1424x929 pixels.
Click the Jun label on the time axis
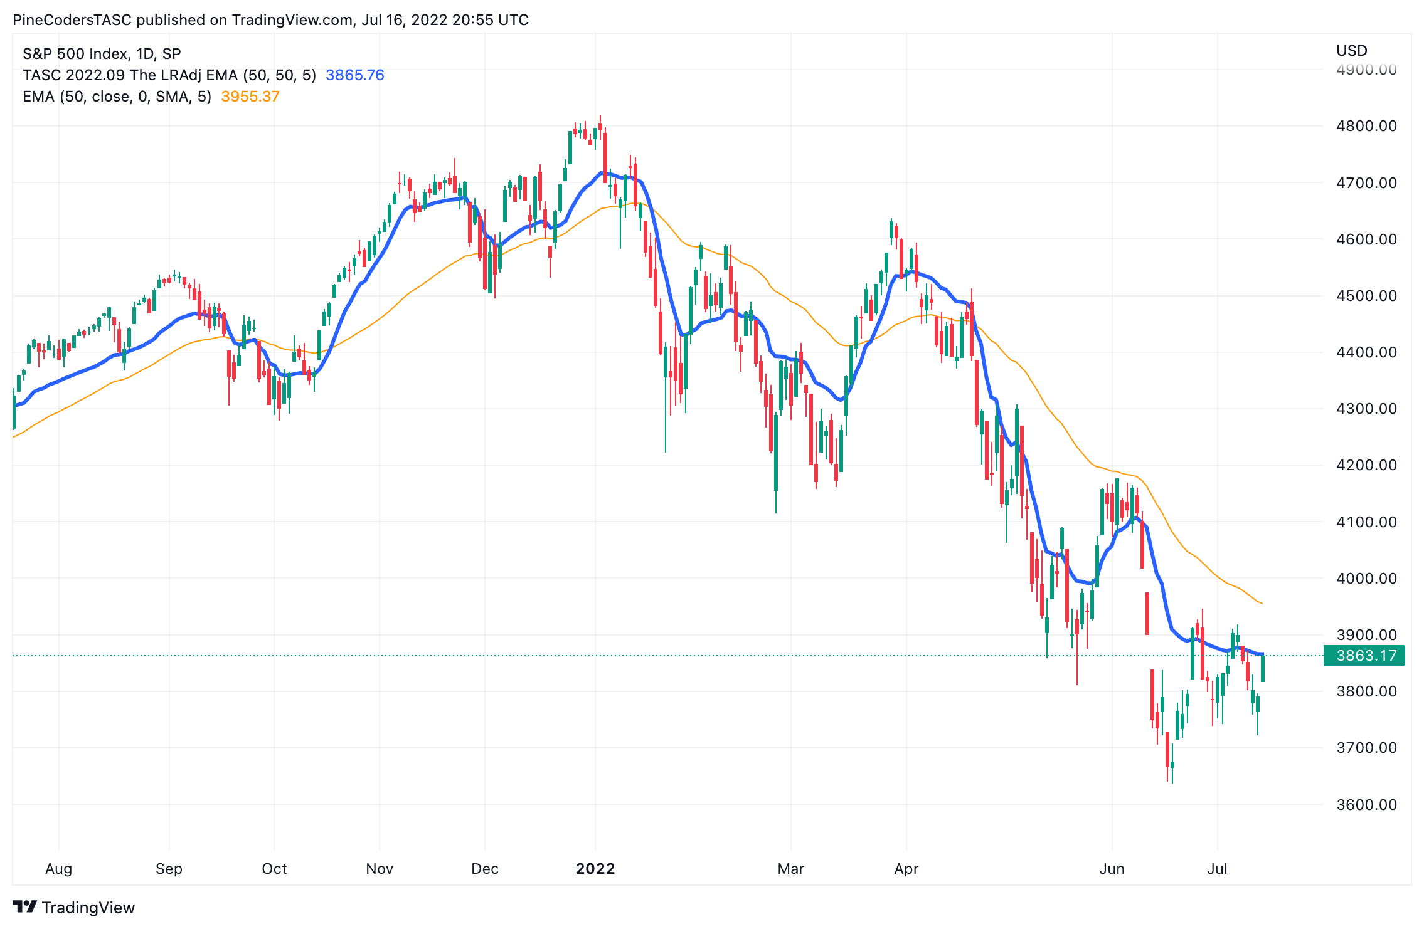(x=1112, y=869)
